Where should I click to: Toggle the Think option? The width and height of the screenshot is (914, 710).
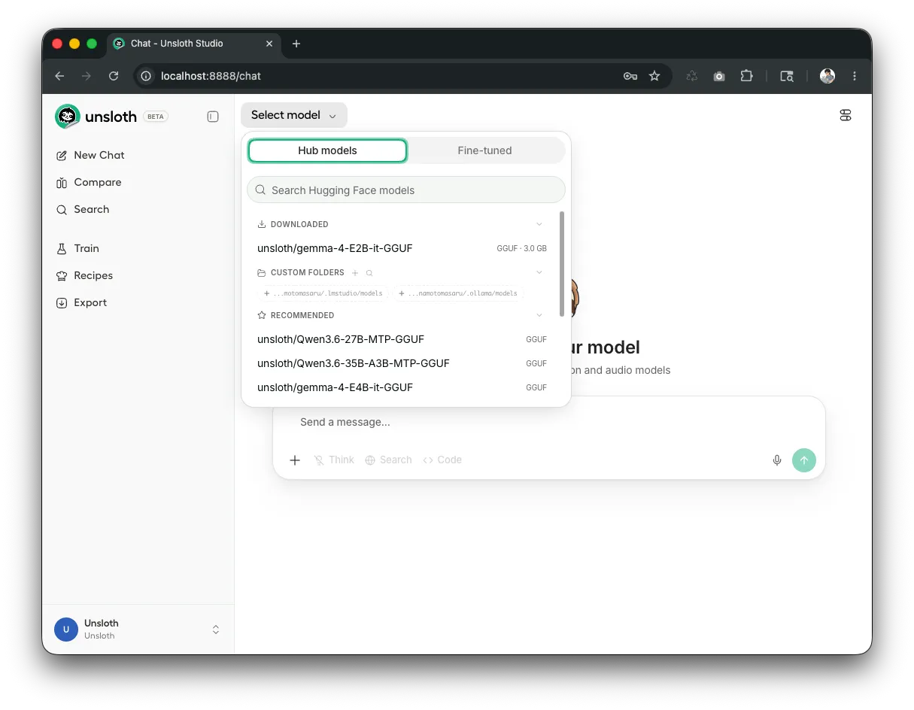pos(334,460)
